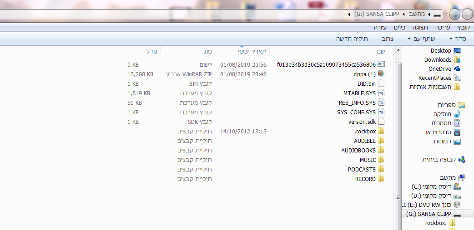Open the סדר (Organize) dropdown
474x230 pixels.
[x=458, y=39]
